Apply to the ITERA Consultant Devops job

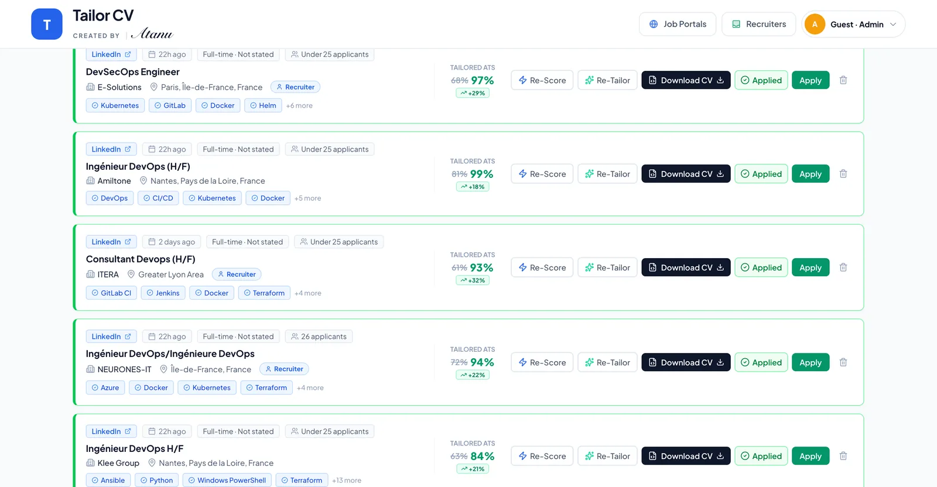pos(811,267)
